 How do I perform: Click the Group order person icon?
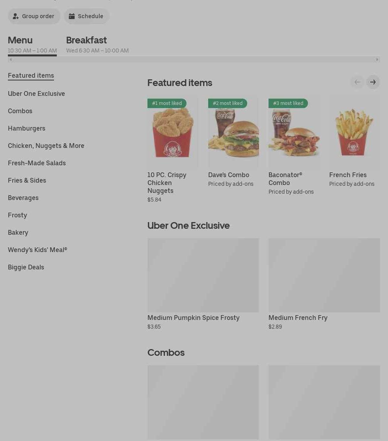(16, 16)
